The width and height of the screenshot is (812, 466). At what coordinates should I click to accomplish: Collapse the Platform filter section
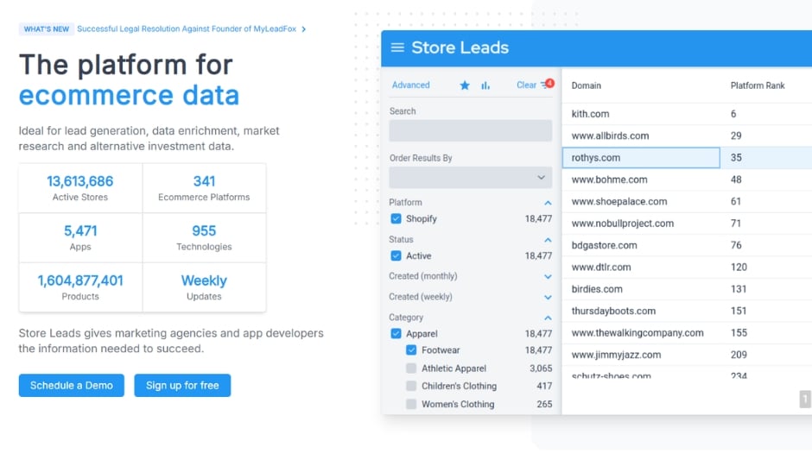pos(548,203)
